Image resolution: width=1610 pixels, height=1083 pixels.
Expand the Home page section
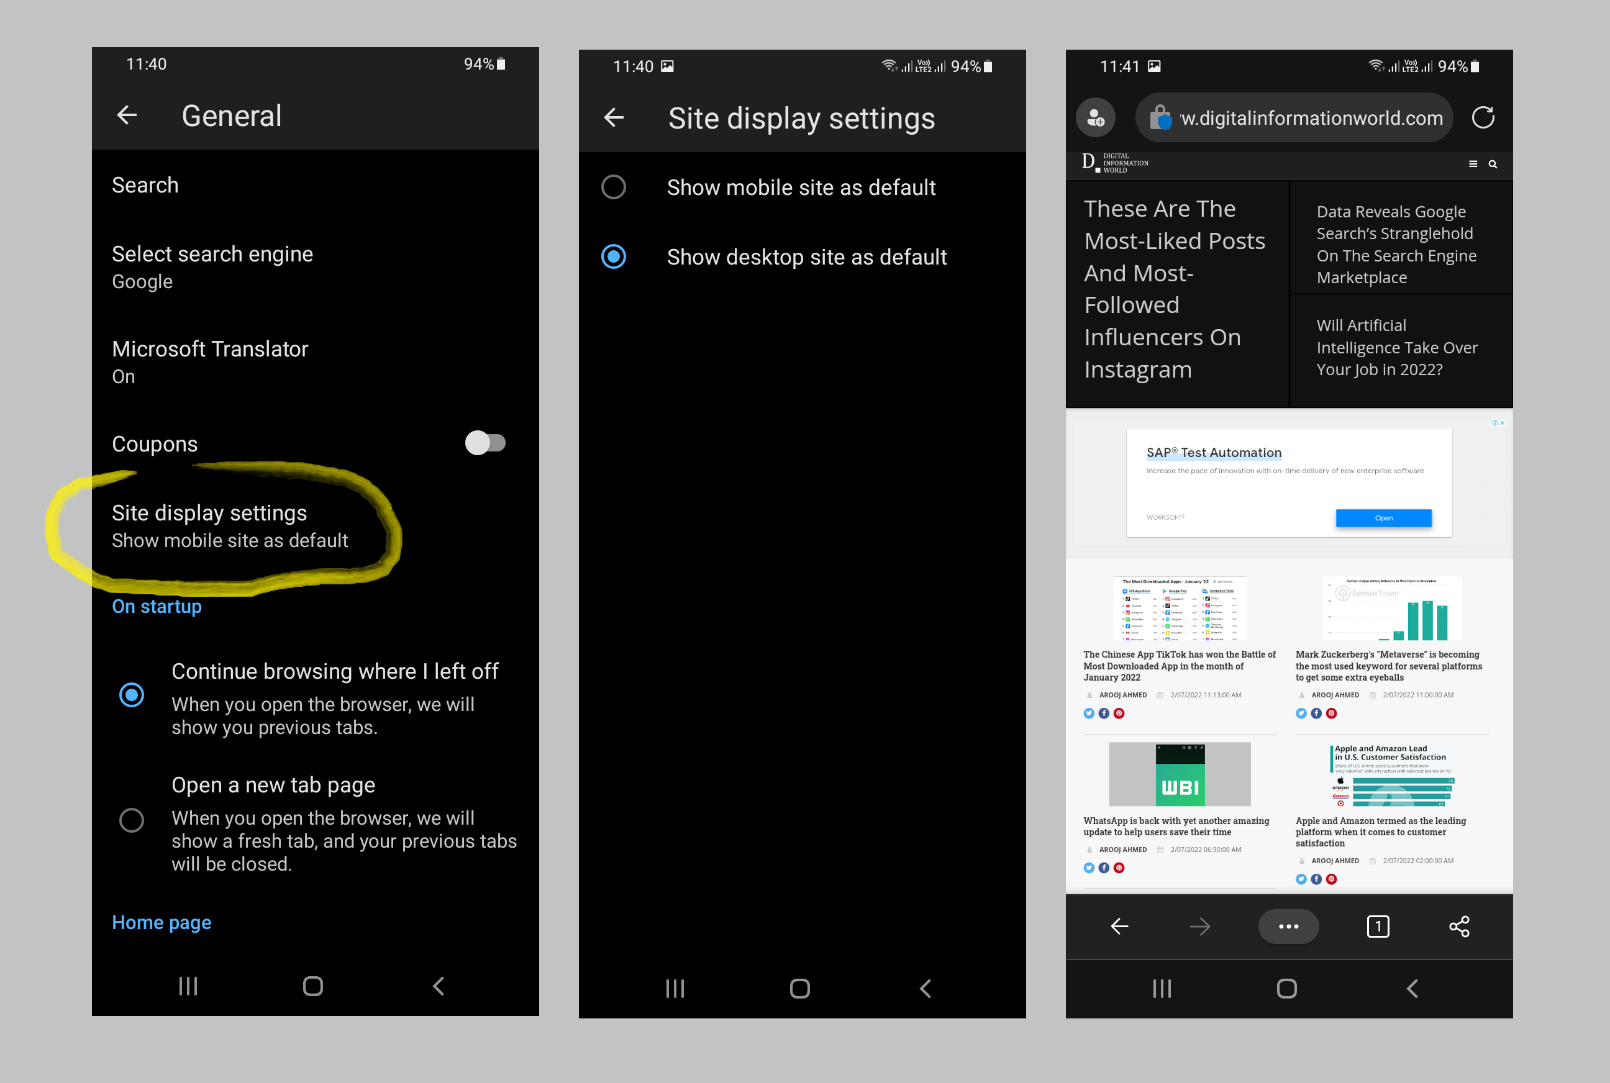point(161,921)
